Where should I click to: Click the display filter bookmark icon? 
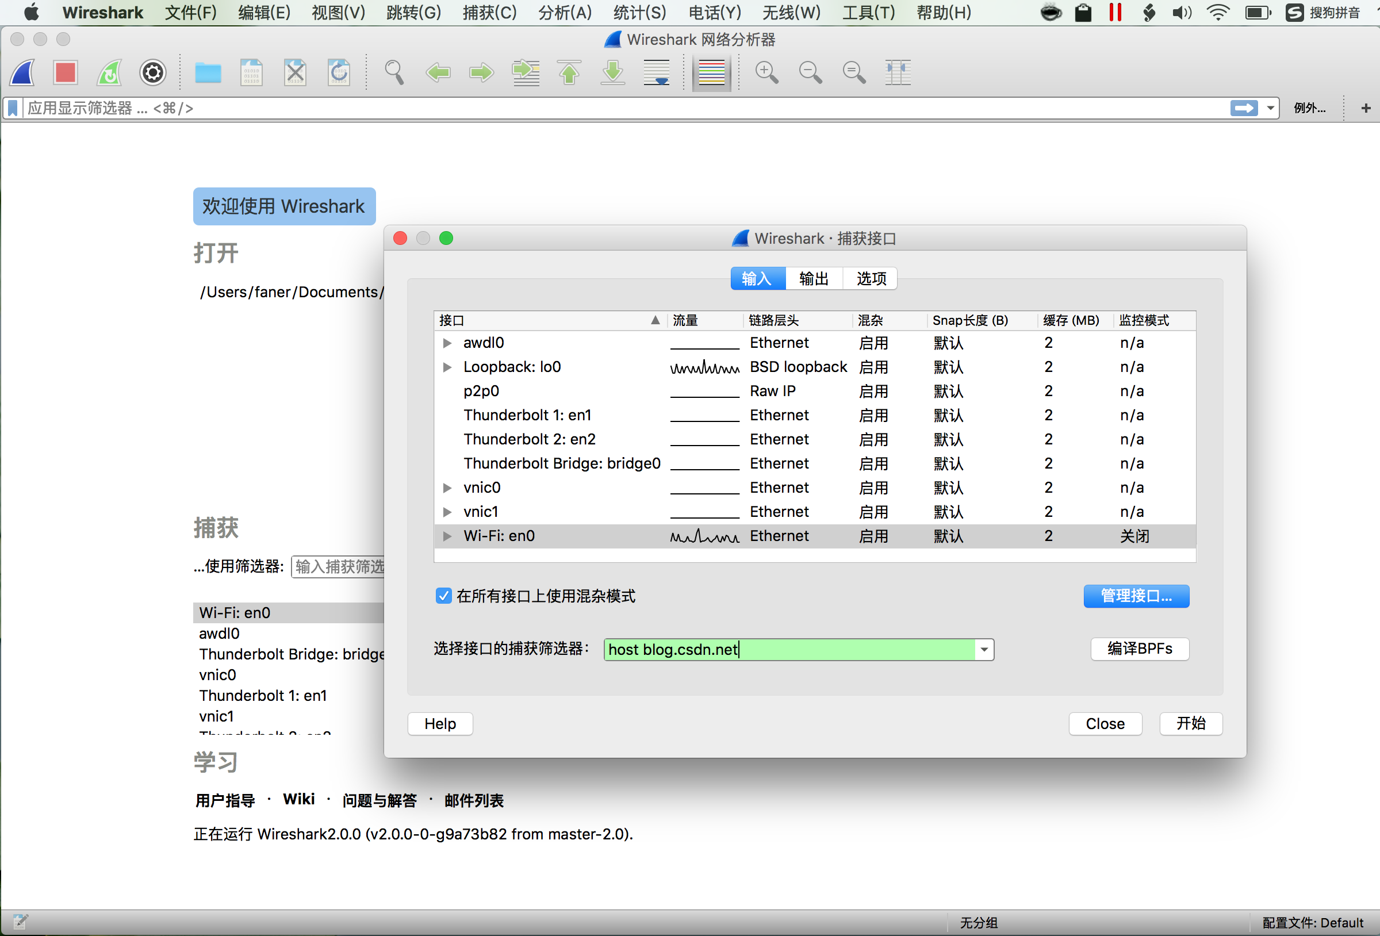click(x=13, y=108)
